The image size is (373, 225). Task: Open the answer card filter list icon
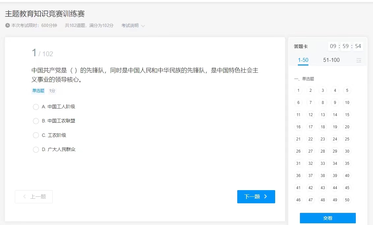(359, 60)
